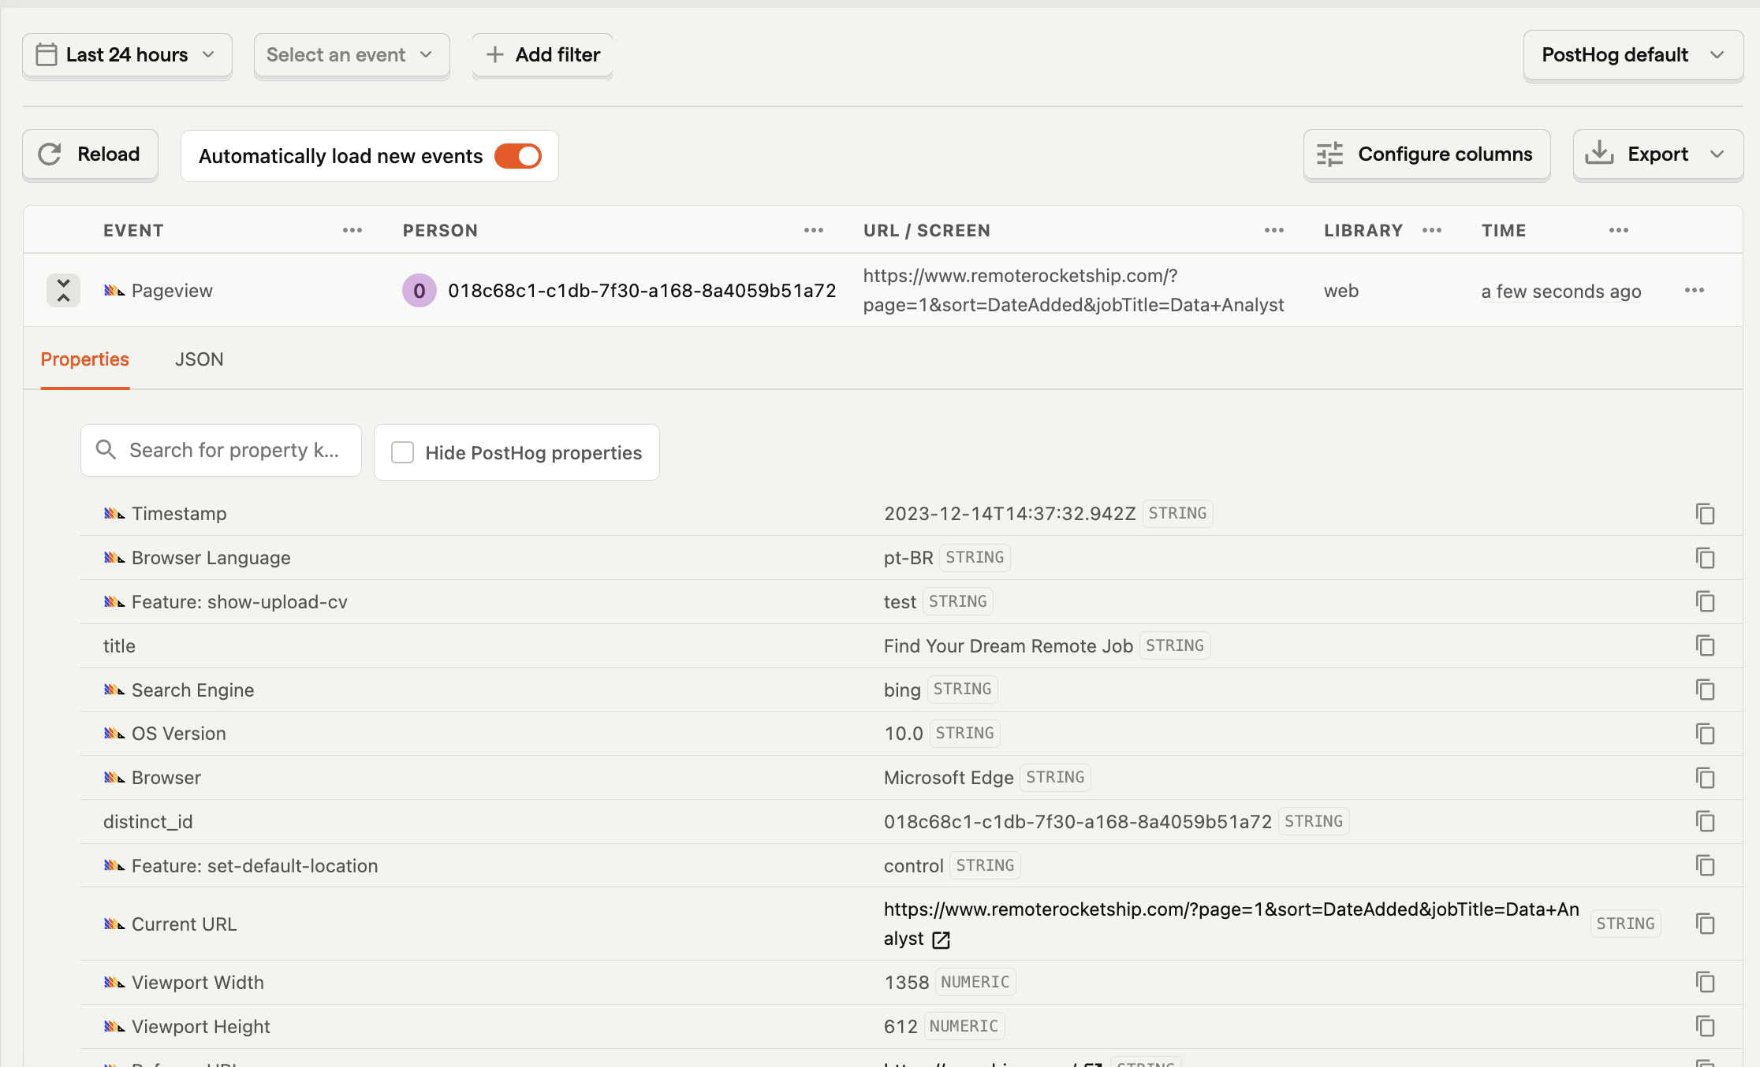Click the Viewport Width value 1358
The height and width of the screenshot is (1067, 1760).
906,983
